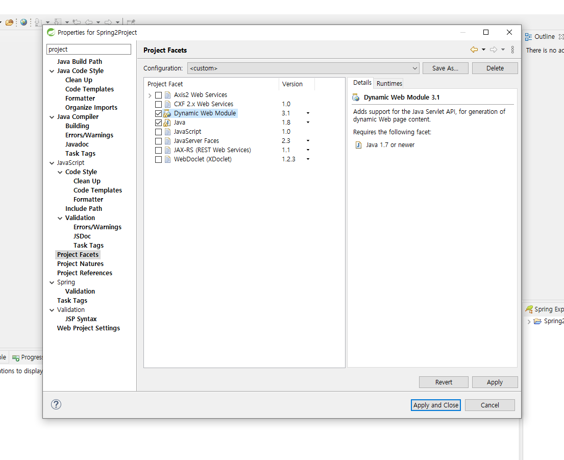Select Java Build Path in the tree

click(80, 61)
